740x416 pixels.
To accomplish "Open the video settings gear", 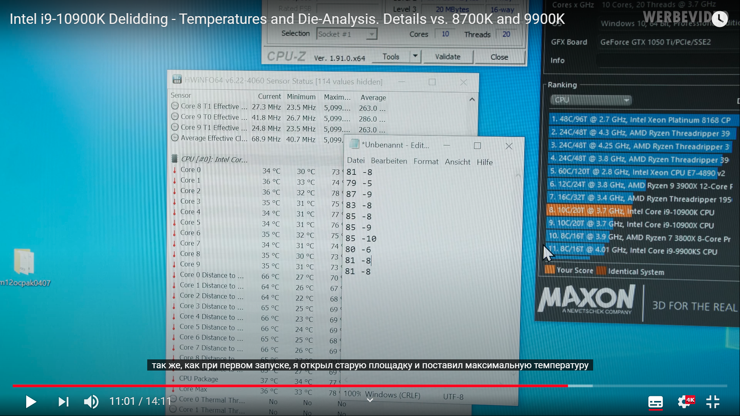I will (x=684, y=402).
